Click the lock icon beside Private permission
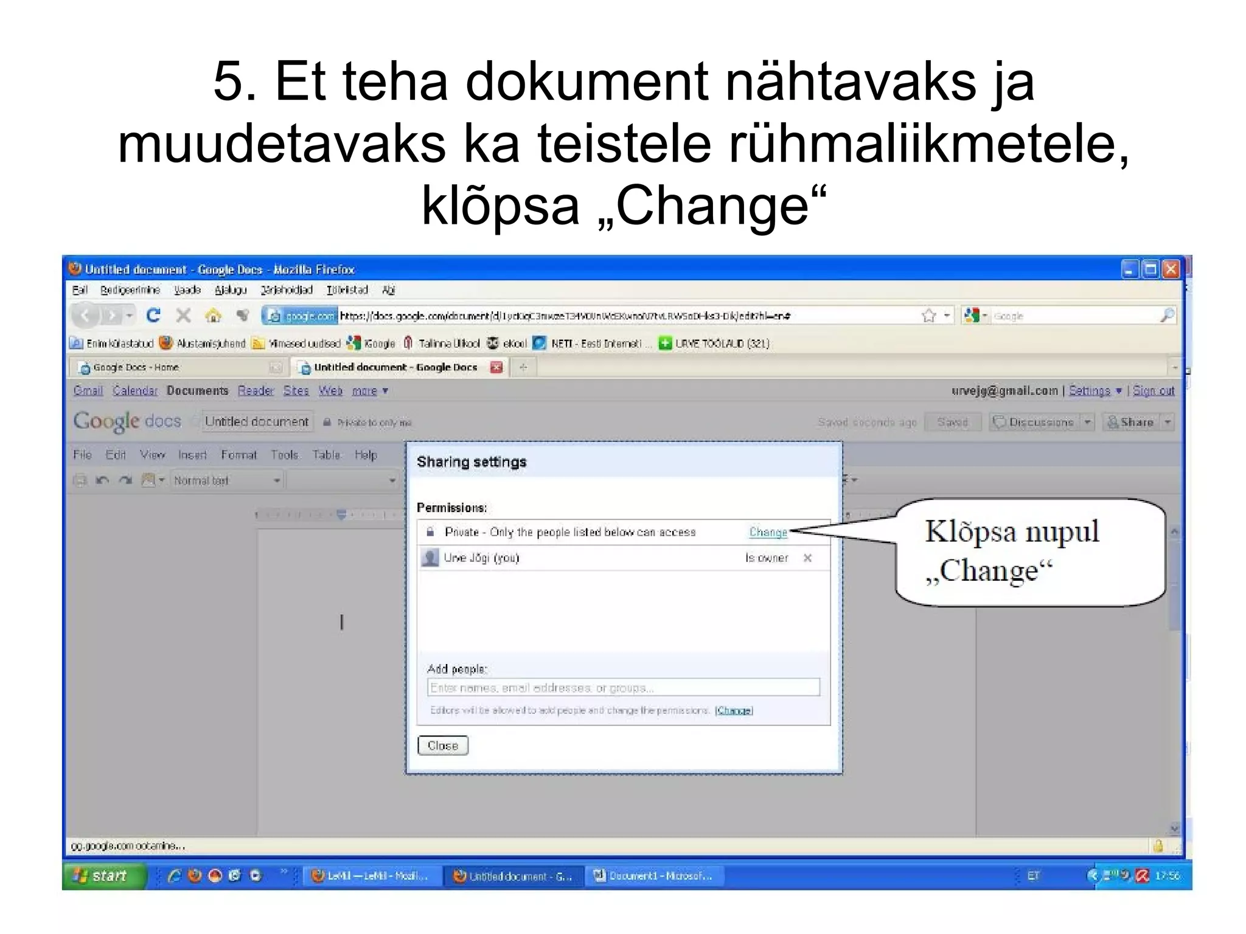 [x=431, y=532]
